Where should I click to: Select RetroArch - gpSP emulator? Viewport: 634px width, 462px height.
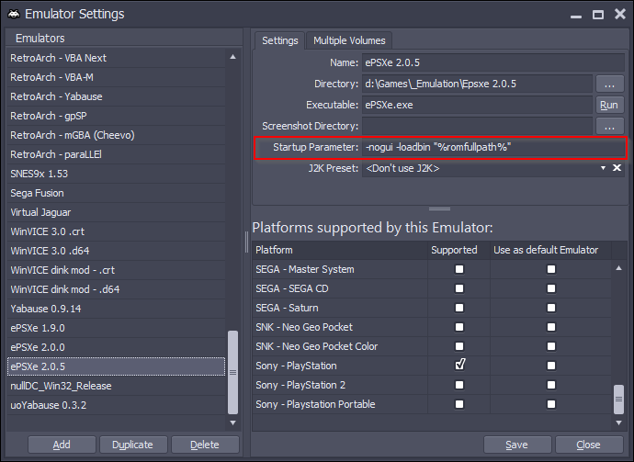[x=116, y=116]
